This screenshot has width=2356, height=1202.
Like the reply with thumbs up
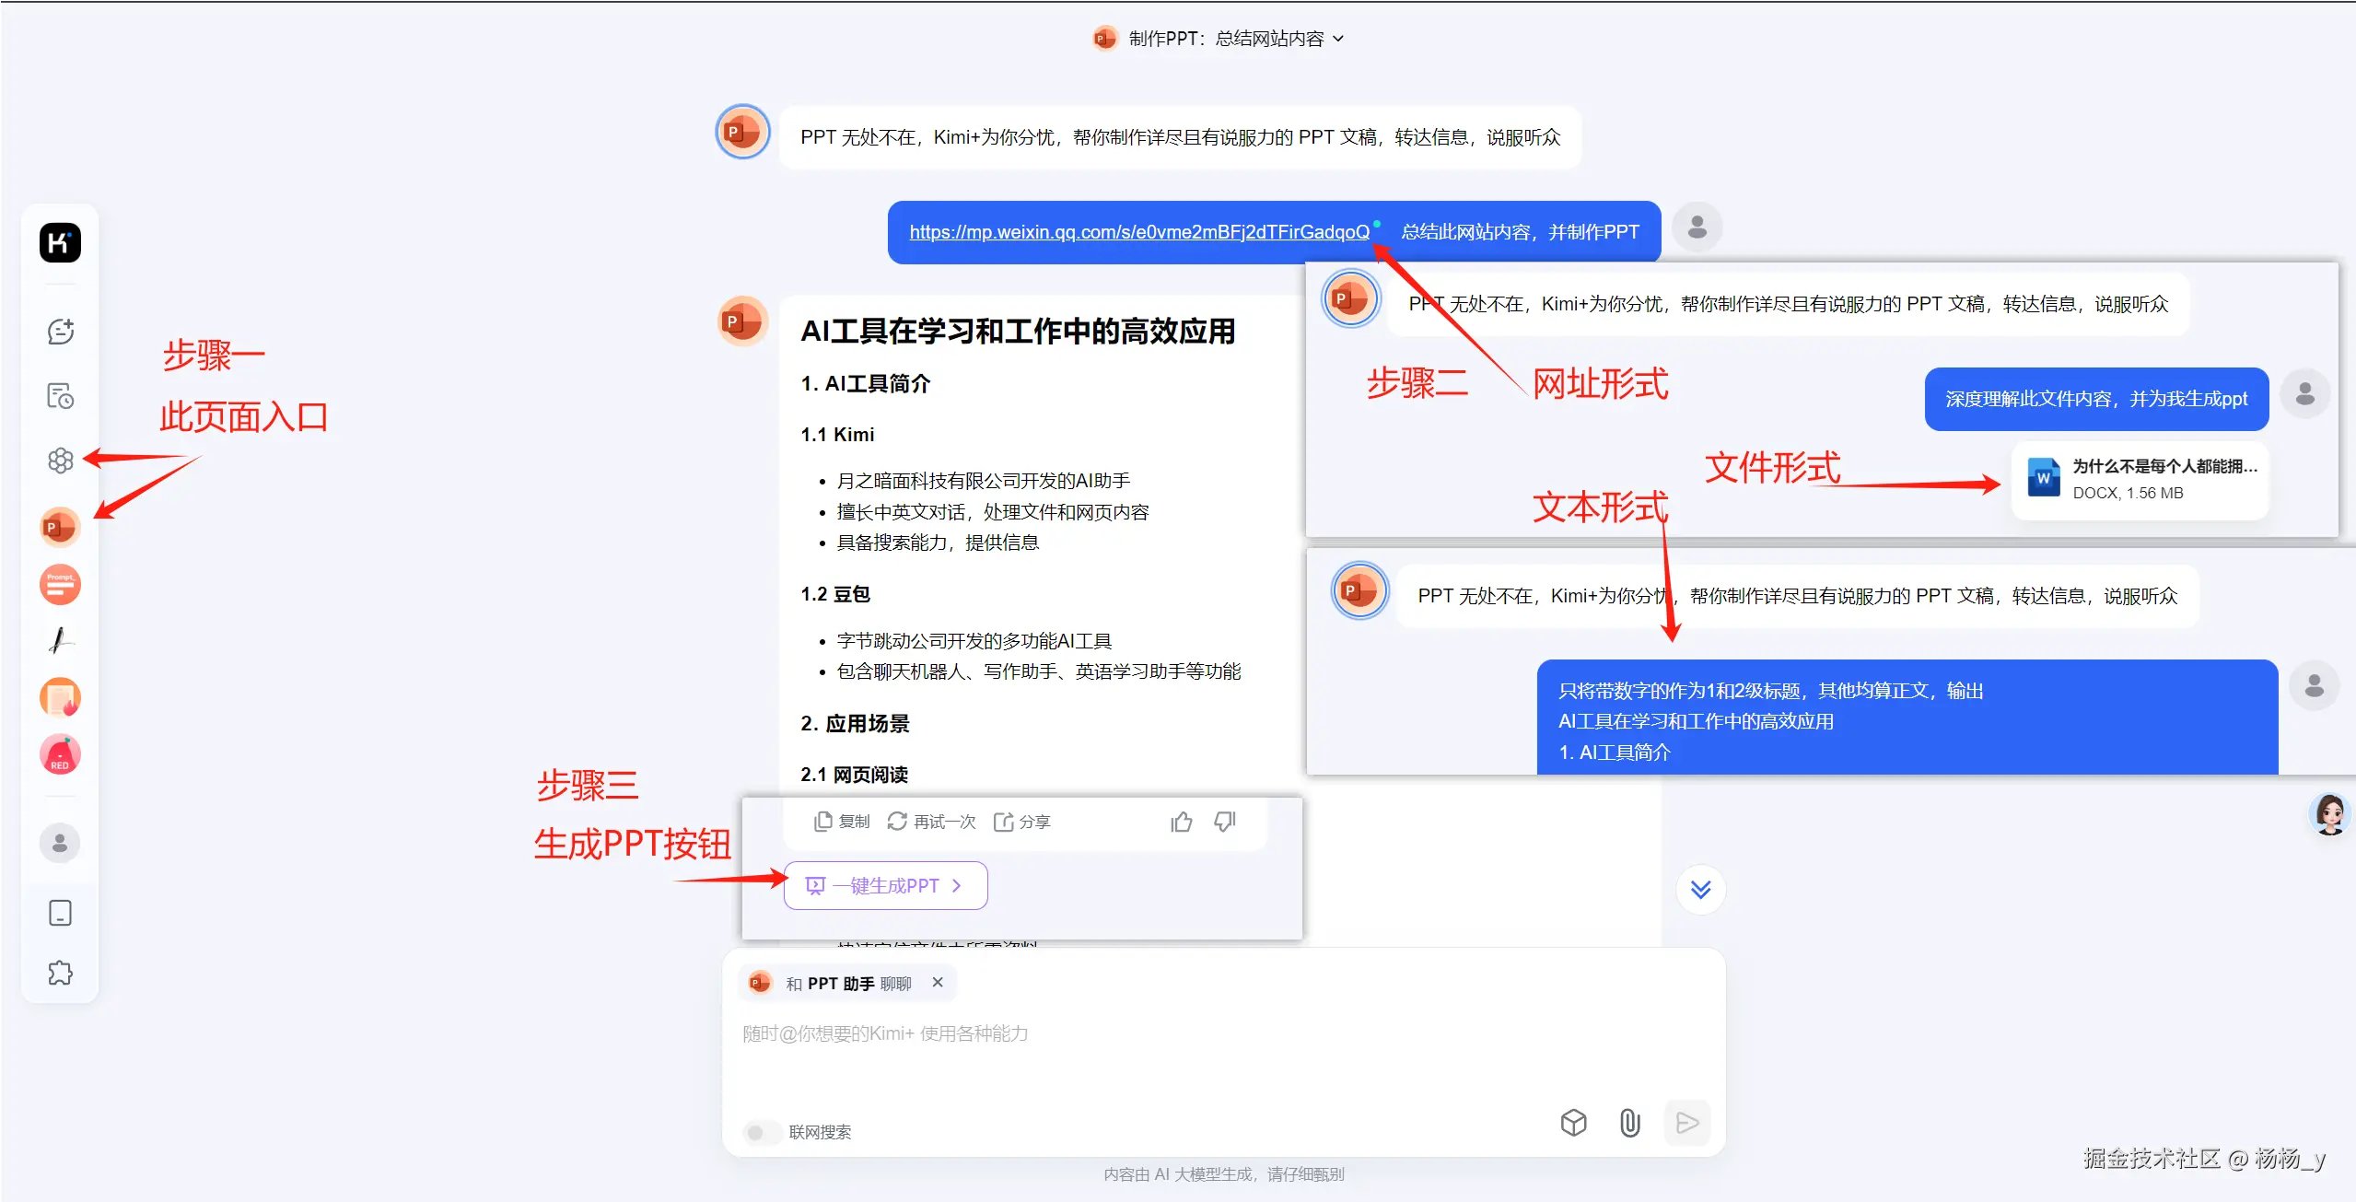pos(1182,822)
